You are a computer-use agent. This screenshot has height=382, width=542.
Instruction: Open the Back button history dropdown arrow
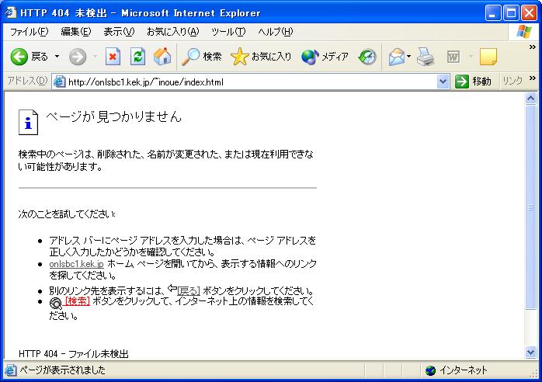point(57,57)
